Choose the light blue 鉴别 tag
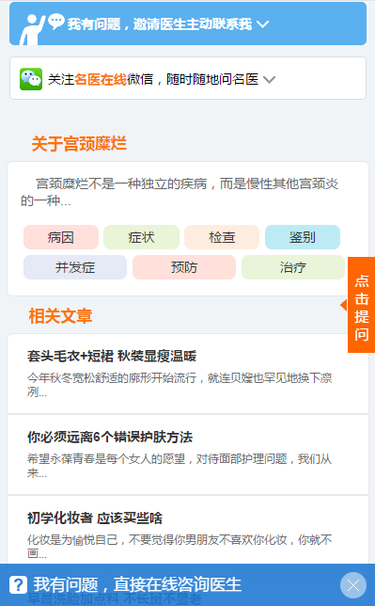The height and width of the screenshot is (606, 375). [x=303, y=237]
